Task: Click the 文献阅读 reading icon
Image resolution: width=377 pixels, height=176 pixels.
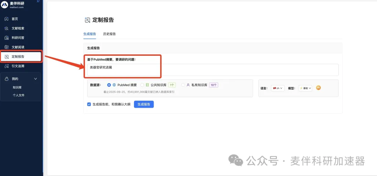Action: click(x=6, y=47)
